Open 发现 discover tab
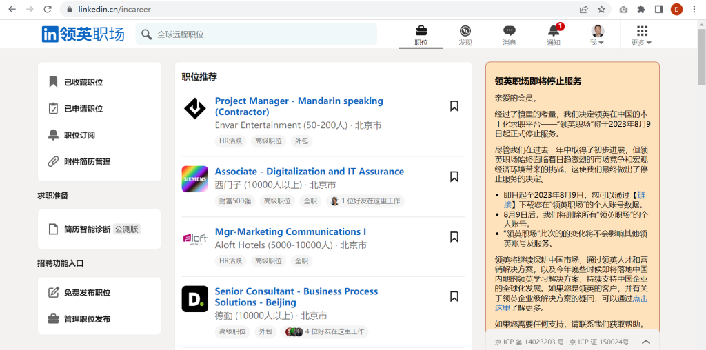The image size is (706, 350). [465, 36]
